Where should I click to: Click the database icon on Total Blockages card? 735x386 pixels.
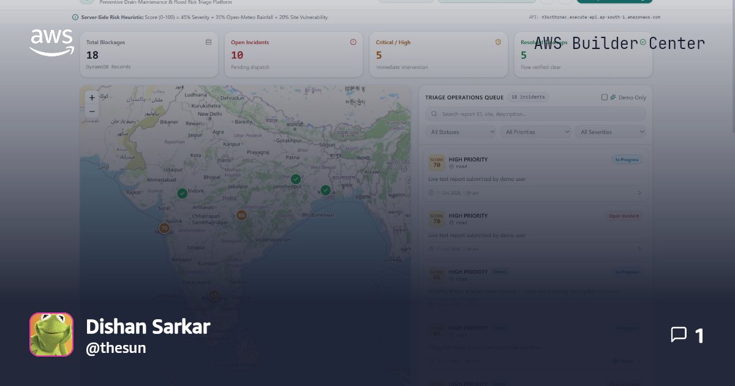(208, 42)
